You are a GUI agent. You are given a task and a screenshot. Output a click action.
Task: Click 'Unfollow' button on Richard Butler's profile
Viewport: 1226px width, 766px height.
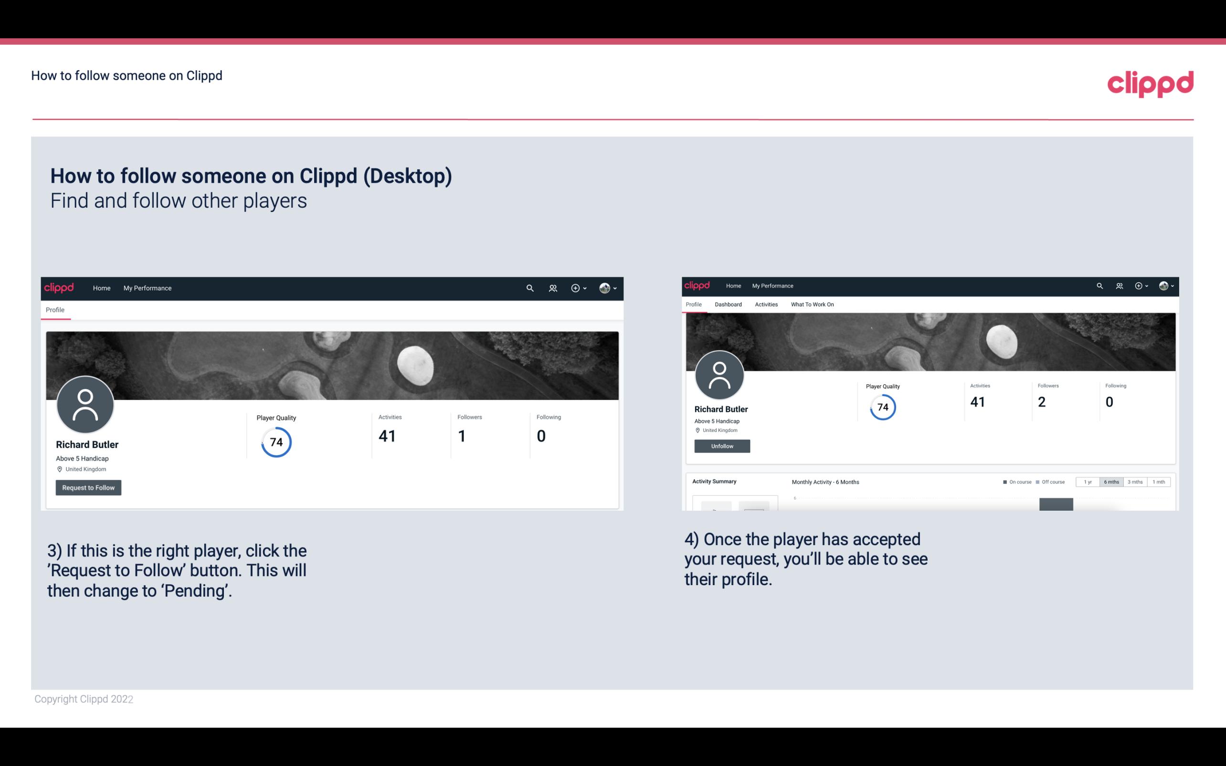pos(721,446)
